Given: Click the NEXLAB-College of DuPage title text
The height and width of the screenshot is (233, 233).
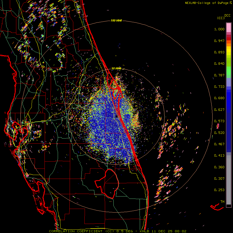Looking at the screenshot, I should (207, 3).
